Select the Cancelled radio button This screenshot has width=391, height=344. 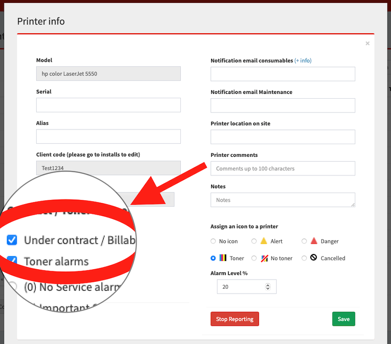click(x=304, y=258)
